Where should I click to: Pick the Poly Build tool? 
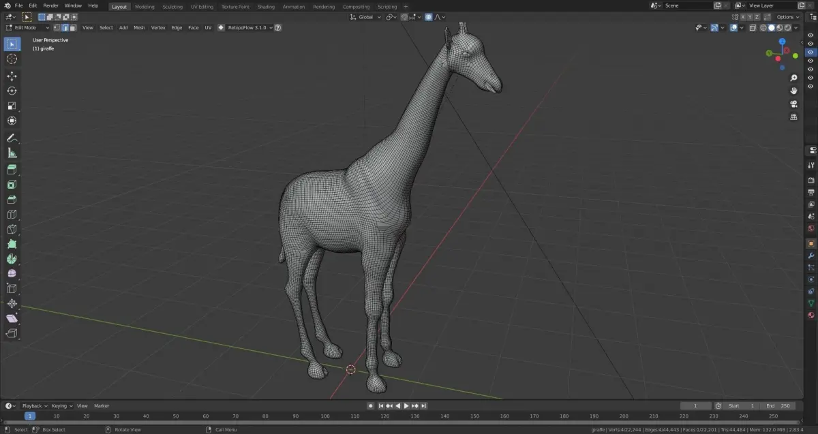pos(12,244)
